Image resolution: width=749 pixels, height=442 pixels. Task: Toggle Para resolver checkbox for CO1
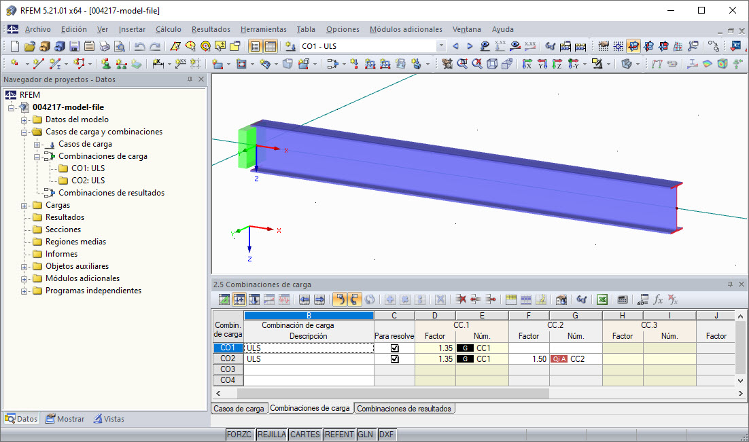[395, 348]
